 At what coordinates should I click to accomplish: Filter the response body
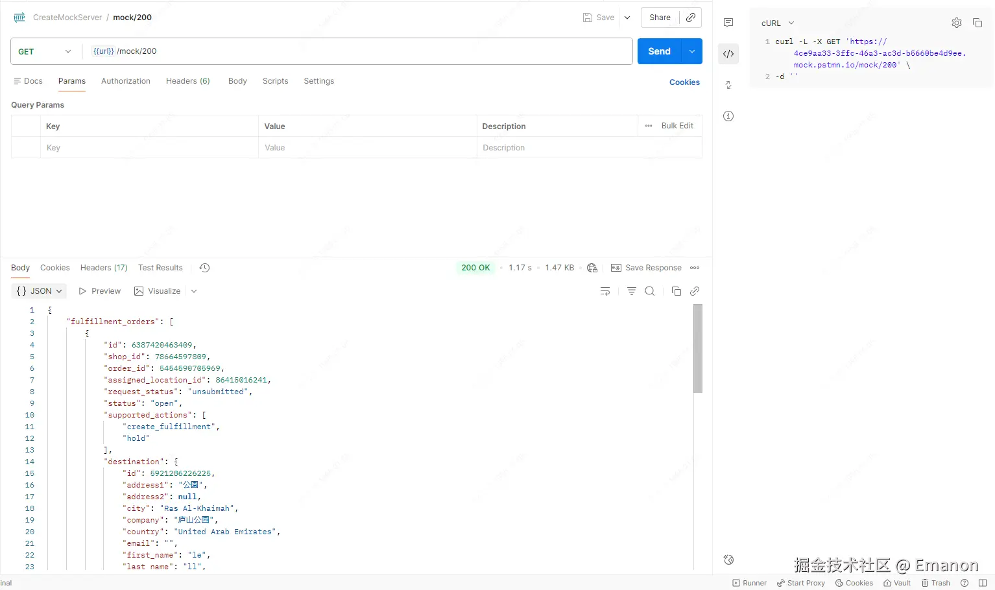[x=631, y=291]
